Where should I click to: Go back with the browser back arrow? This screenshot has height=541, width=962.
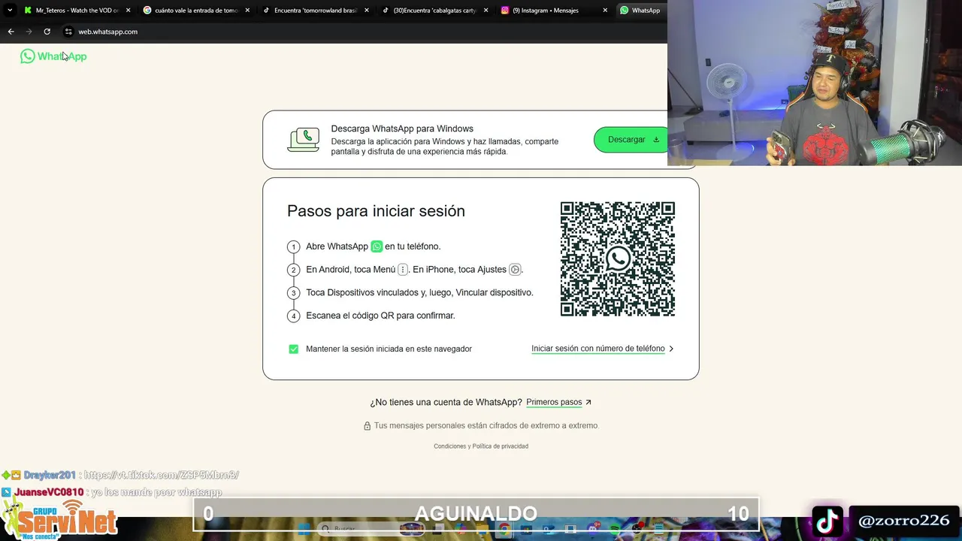click(11, 32)
